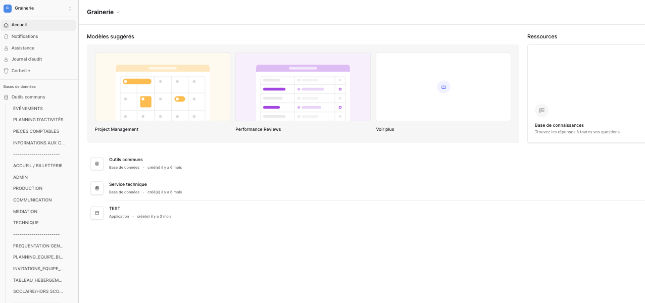This screenshot has height=303, width=645.
Task: Open the Grainerie title dropdown chevron
Action: pyautogui.click(x=118, y=12)
